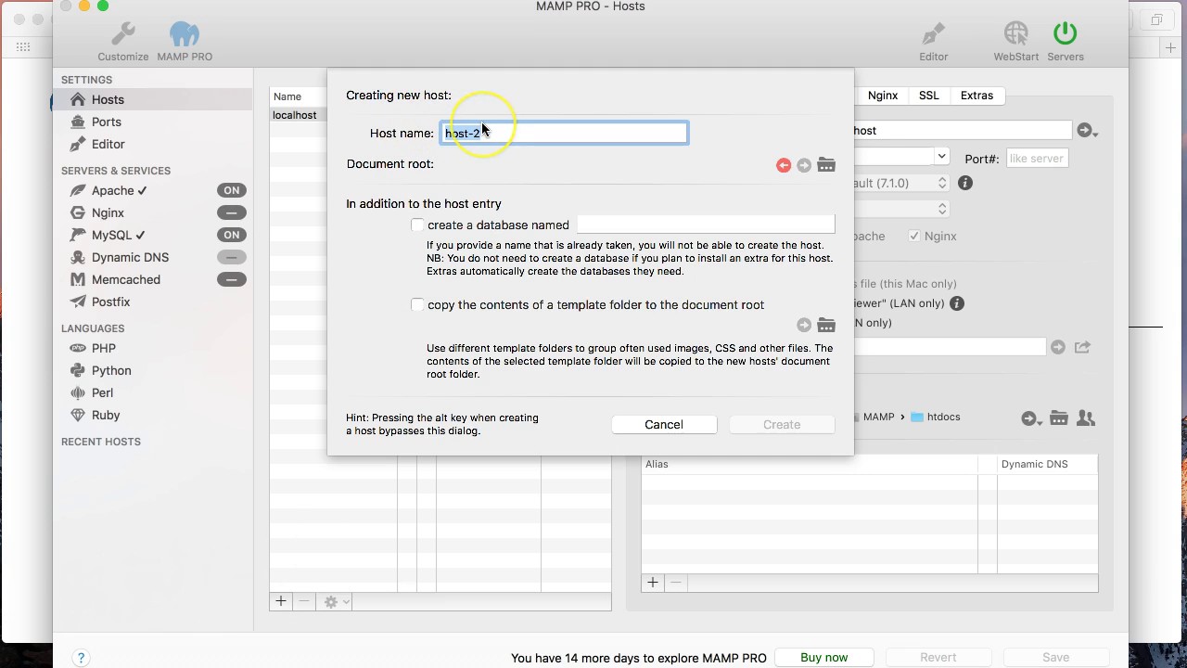Click the Port# field

(x=1037, y=159)
